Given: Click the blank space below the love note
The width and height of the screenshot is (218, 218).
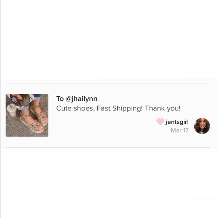Looking at the screenshot, I should (x=109, y=183).
